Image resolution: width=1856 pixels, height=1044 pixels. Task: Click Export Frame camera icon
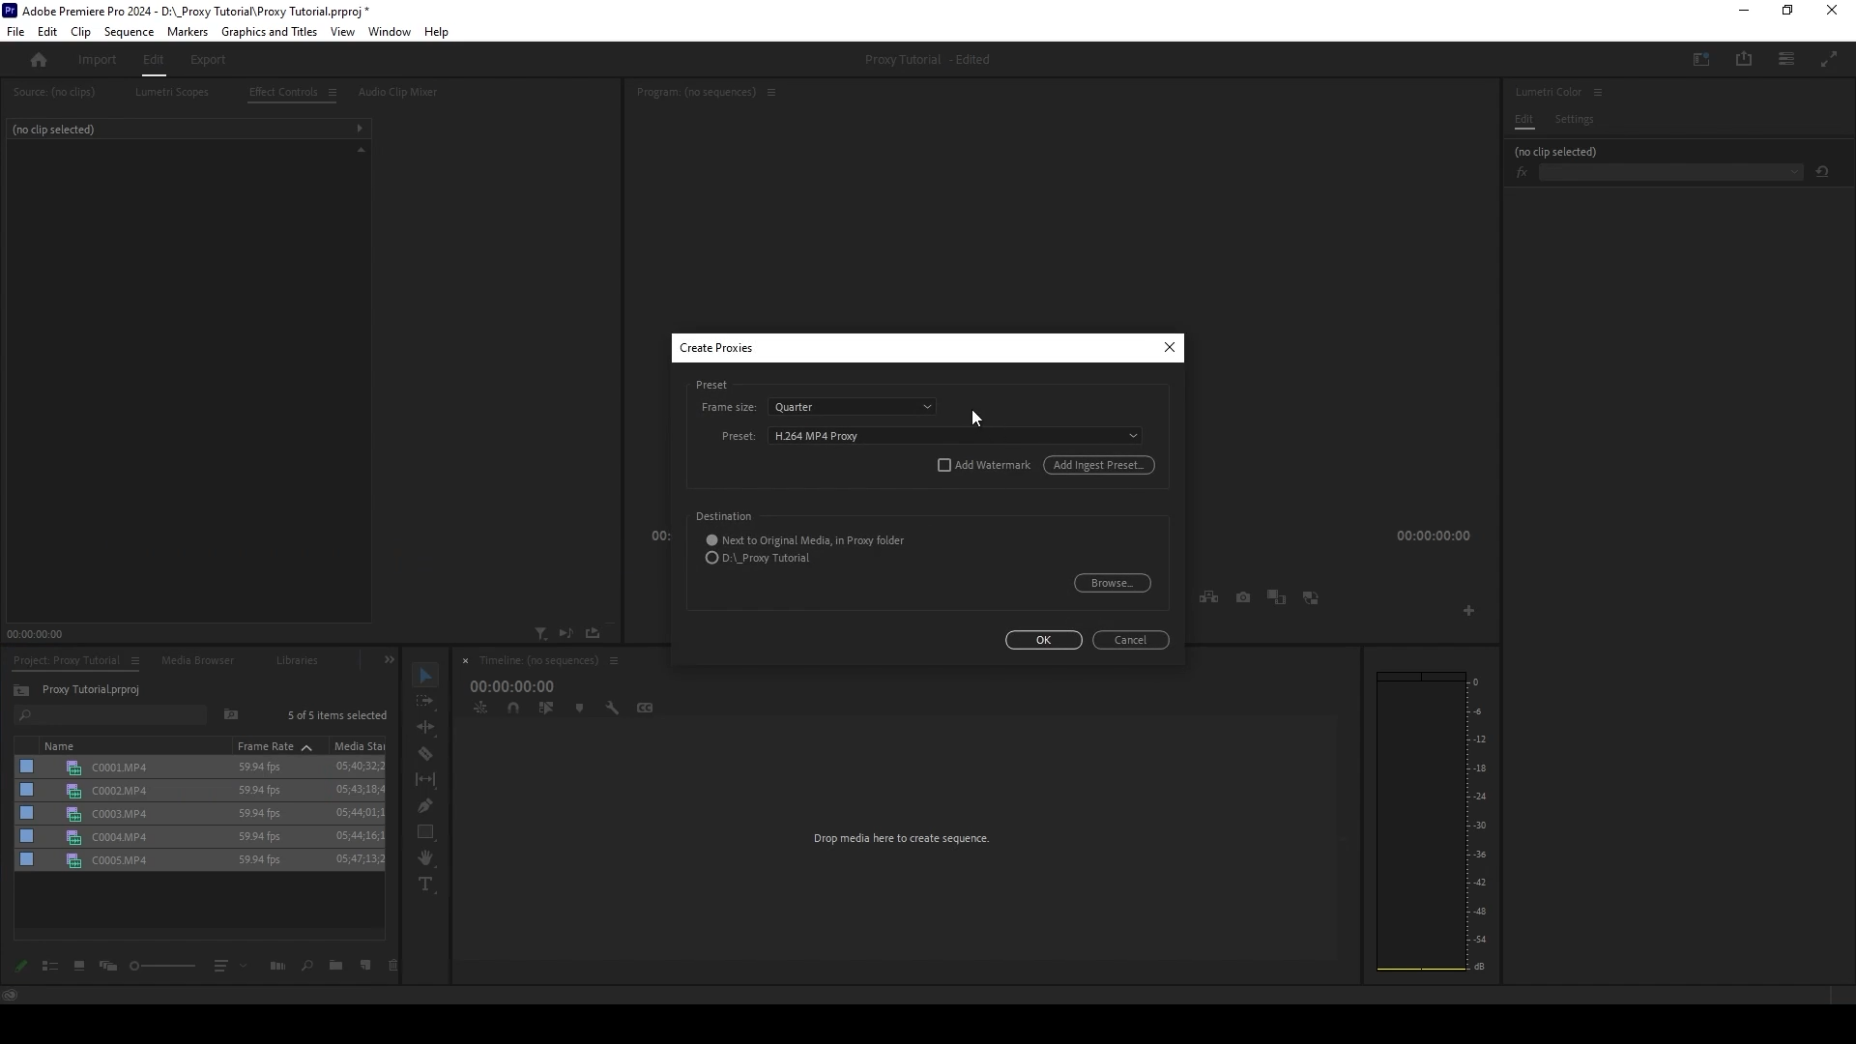(x=1243, y=598)
